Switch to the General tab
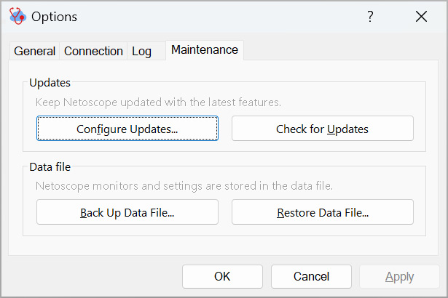This screenshot has height=298, width=448. (x=34, y=52)
